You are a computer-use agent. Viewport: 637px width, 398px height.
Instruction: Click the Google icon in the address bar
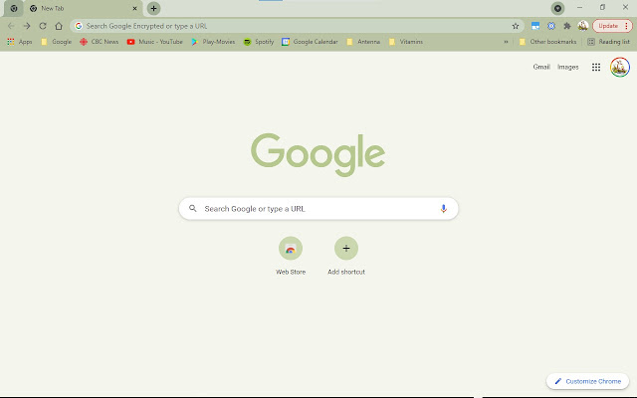[79, 26]
